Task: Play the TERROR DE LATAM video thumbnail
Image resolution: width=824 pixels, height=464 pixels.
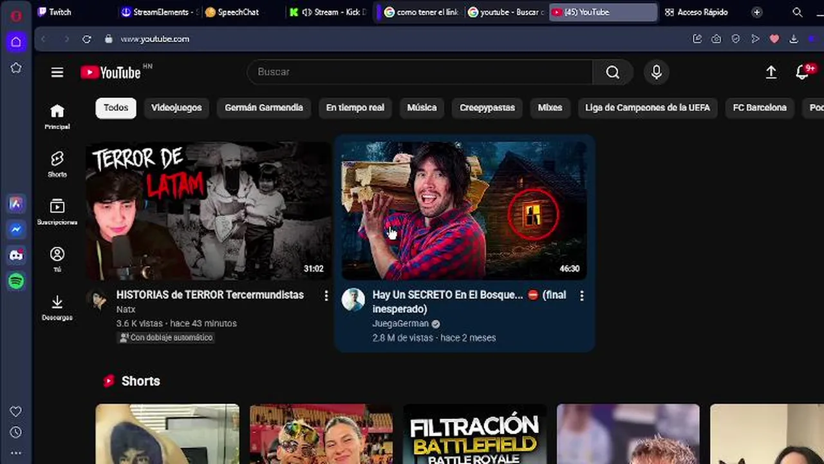Action: [x=209, y=211]
